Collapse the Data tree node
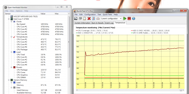The image size is (189, 94). tap(12, 88)
